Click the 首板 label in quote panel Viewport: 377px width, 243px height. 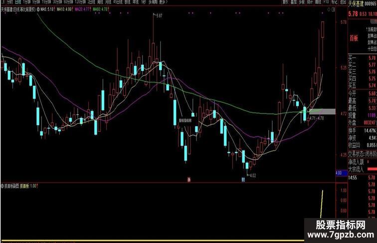354,38
